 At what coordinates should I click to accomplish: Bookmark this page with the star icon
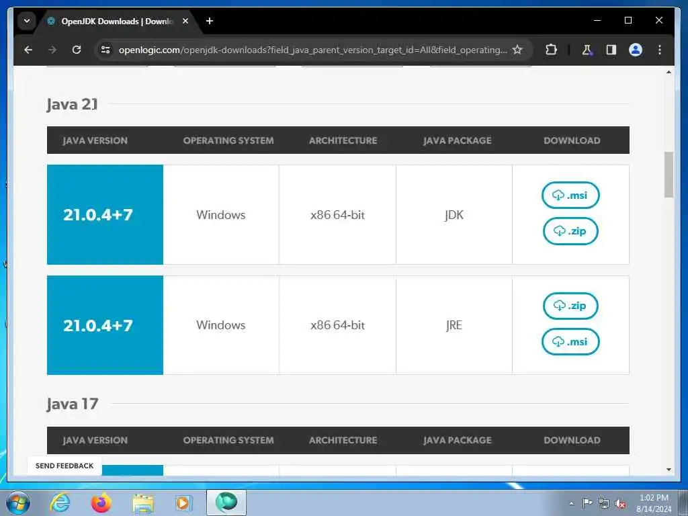click(x=517, y=50)
